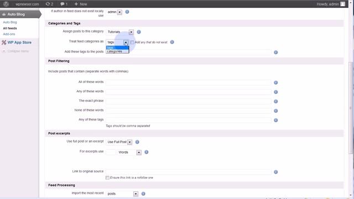Show info for Treat feed categories

click(172, 42)
